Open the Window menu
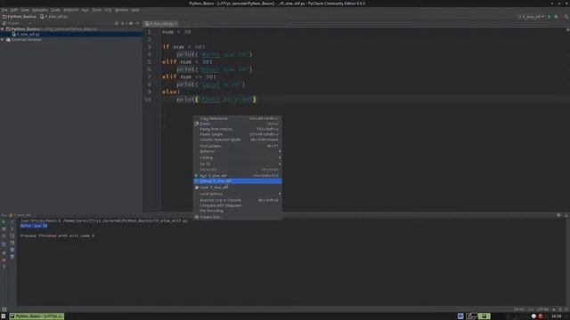Screen dimensions: 570x320 (x=121, y=10)
